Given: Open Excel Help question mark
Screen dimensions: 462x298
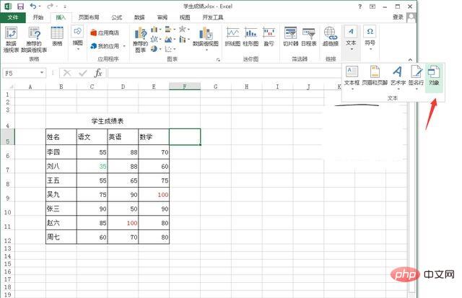Looking at the screenshot, I should [x=359, y=6].
